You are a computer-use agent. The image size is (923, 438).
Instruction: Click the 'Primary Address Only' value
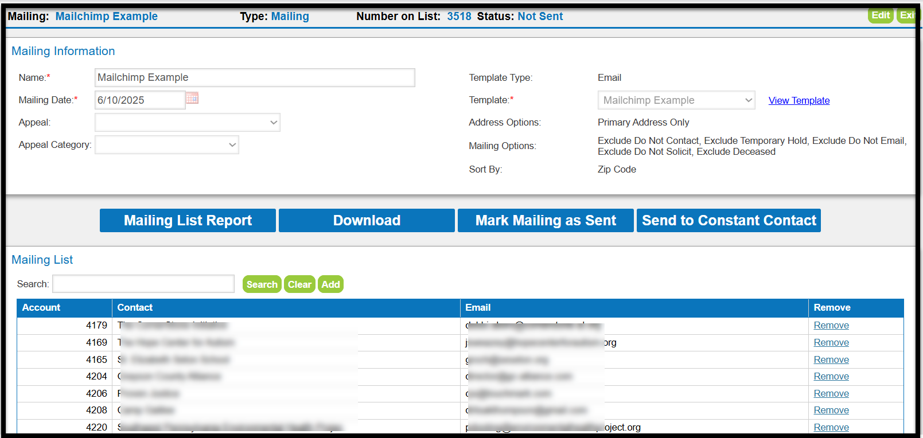coord(643,122)
